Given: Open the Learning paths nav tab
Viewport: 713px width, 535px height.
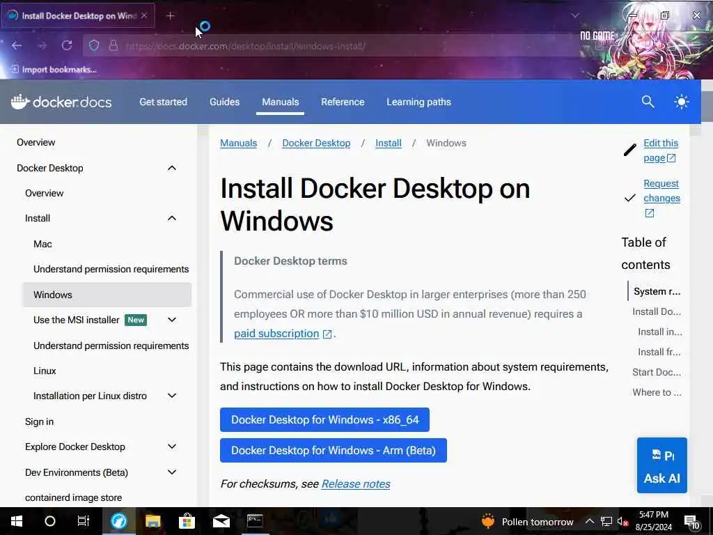Looking at the screenshot, I should (x=418, y=102).
